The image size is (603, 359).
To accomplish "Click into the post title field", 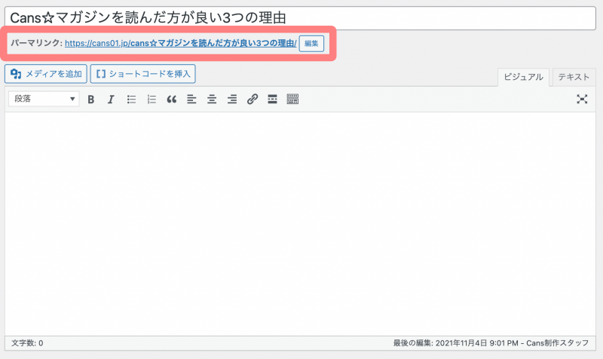I will (x=301, y=17).
